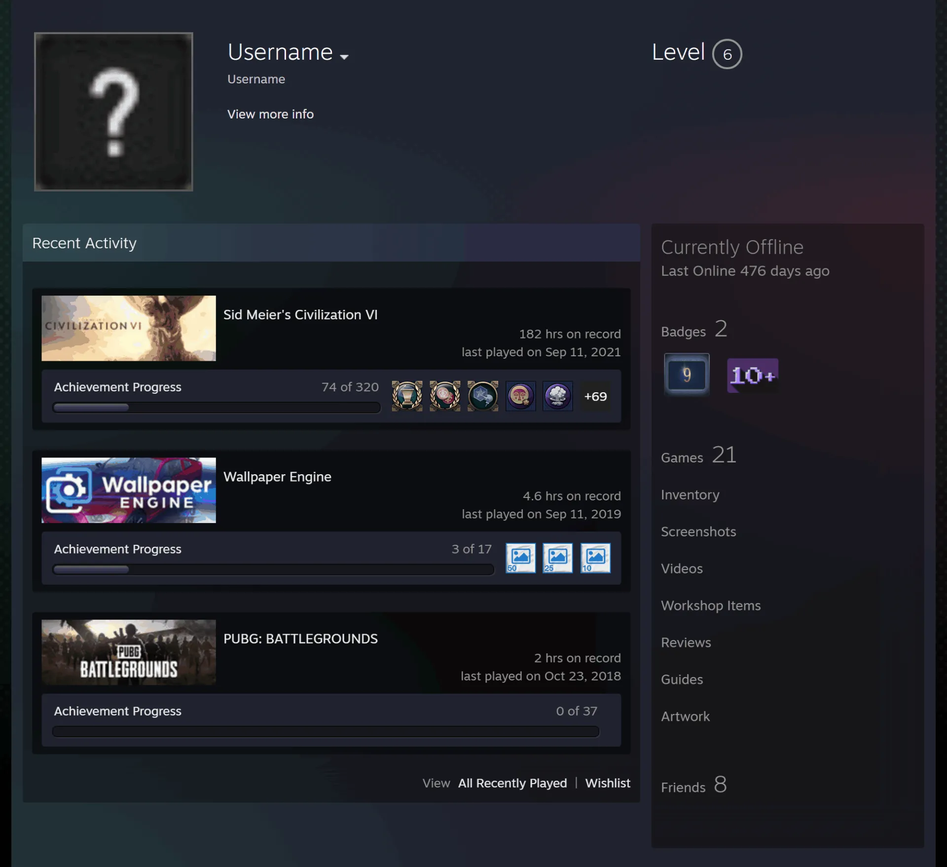Open the Guides page
The image size is (947, 867).
point(682,679)
